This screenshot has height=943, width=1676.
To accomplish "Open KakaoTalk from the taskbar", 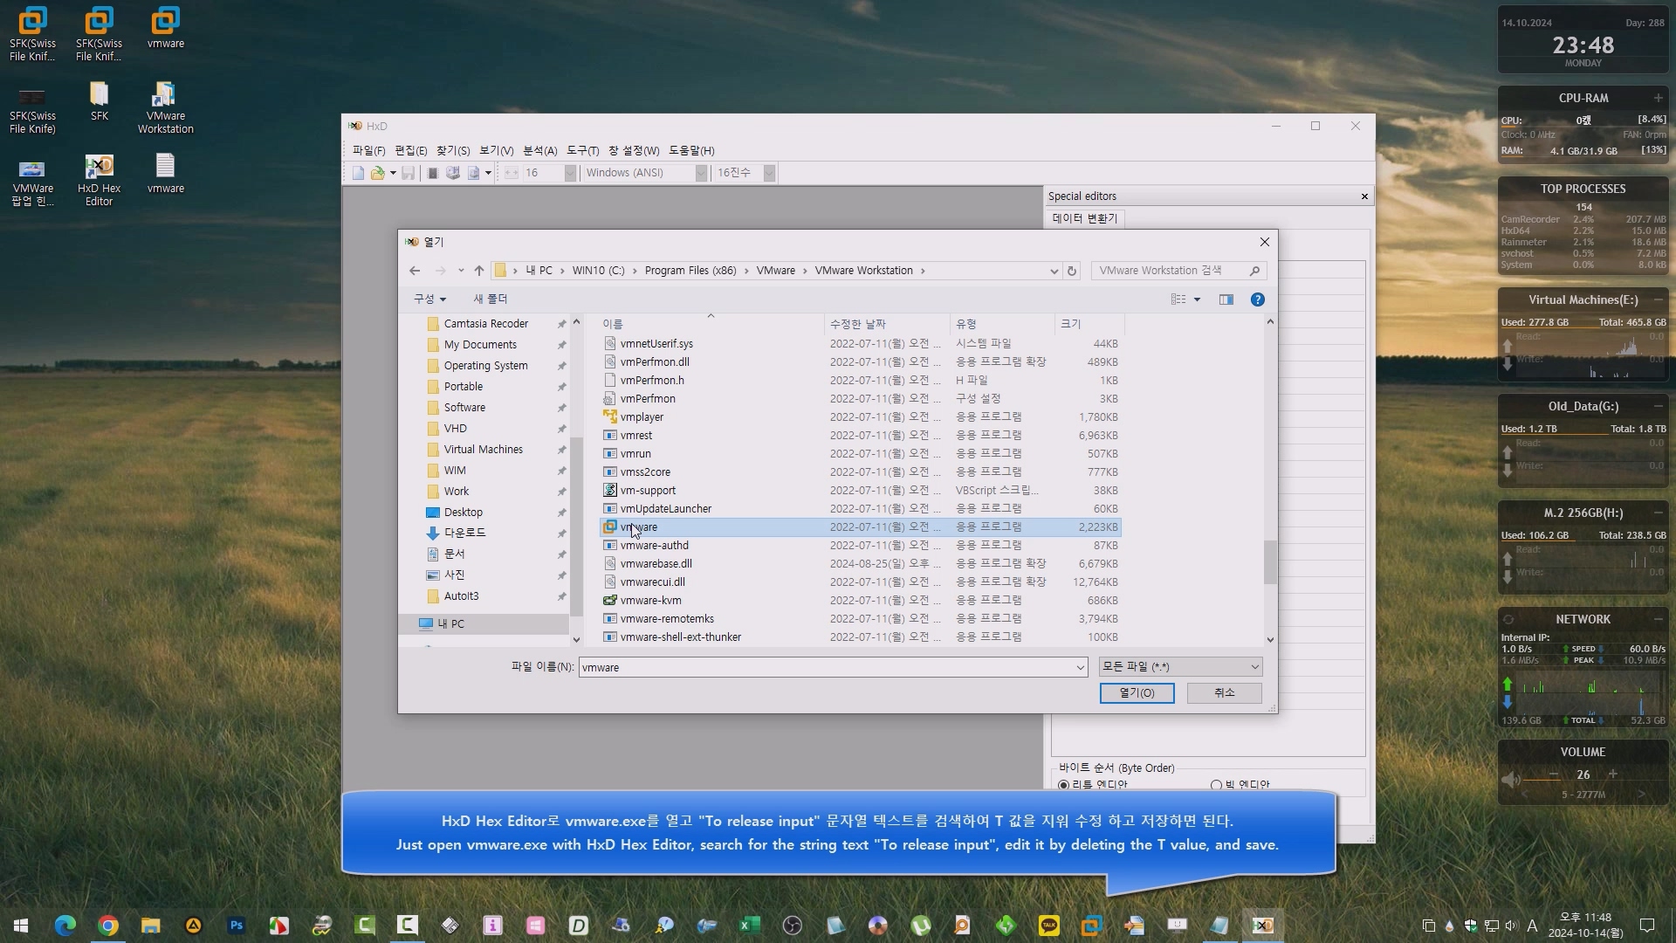I will click(x=1048, y=926).
